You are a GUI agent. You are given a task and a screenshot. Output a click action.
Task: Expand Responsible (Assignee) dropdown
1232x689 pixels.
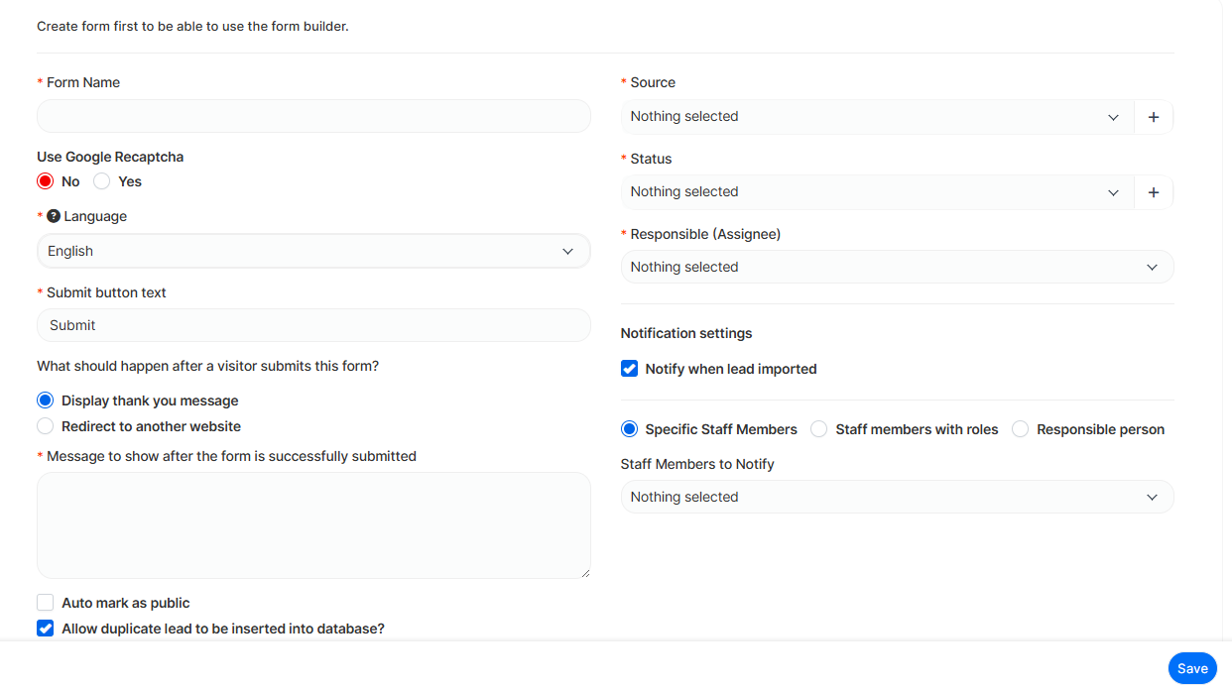click(x=897, y=268)
